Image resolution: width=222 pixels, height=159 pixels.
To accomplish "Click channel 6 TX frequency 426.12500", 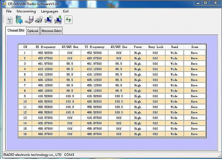I will click(x=94, y=80).
